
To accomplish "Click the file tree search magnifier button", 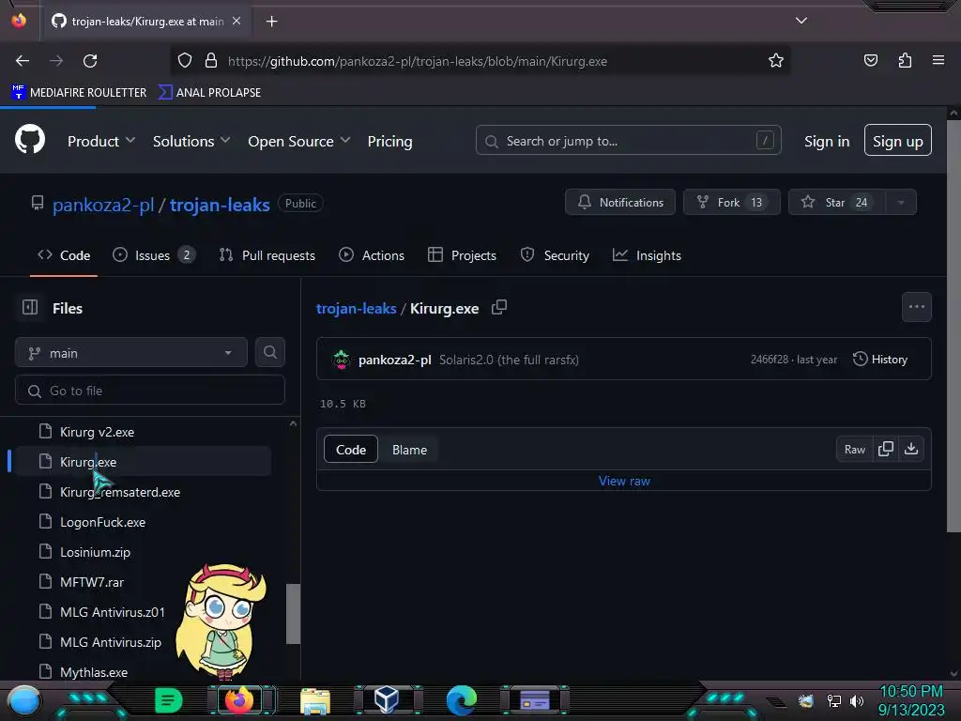I will [269, 353].
